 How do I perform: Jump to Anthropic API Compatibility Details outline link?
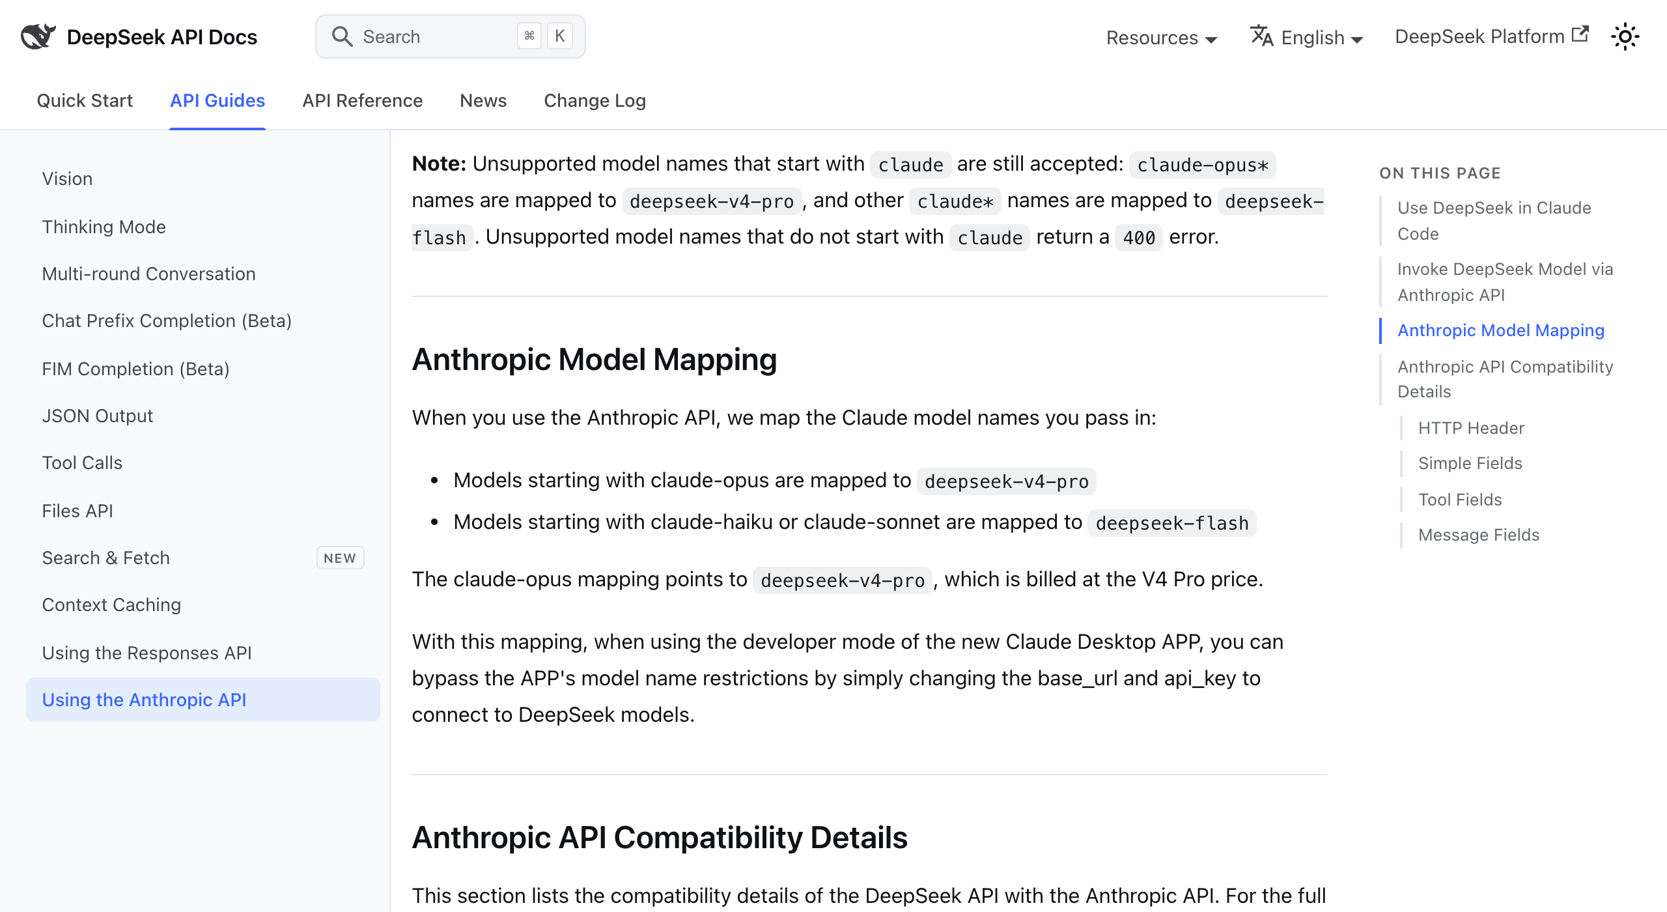tap(1506, 379)
